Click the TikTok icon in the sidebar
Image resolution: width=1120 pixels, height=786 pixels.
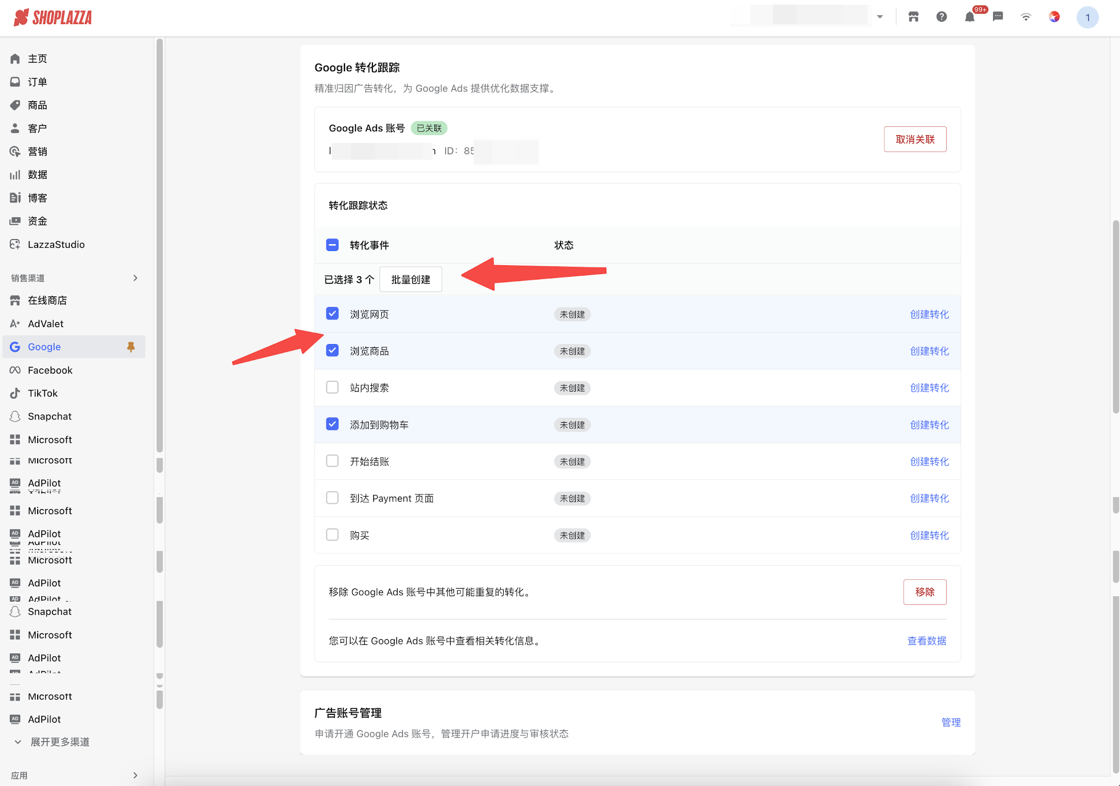15,393
